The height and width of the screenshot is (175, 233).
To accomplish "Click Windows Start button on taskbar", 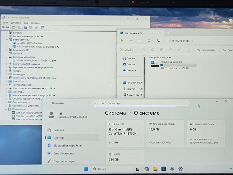I will [x=86, y=169].
